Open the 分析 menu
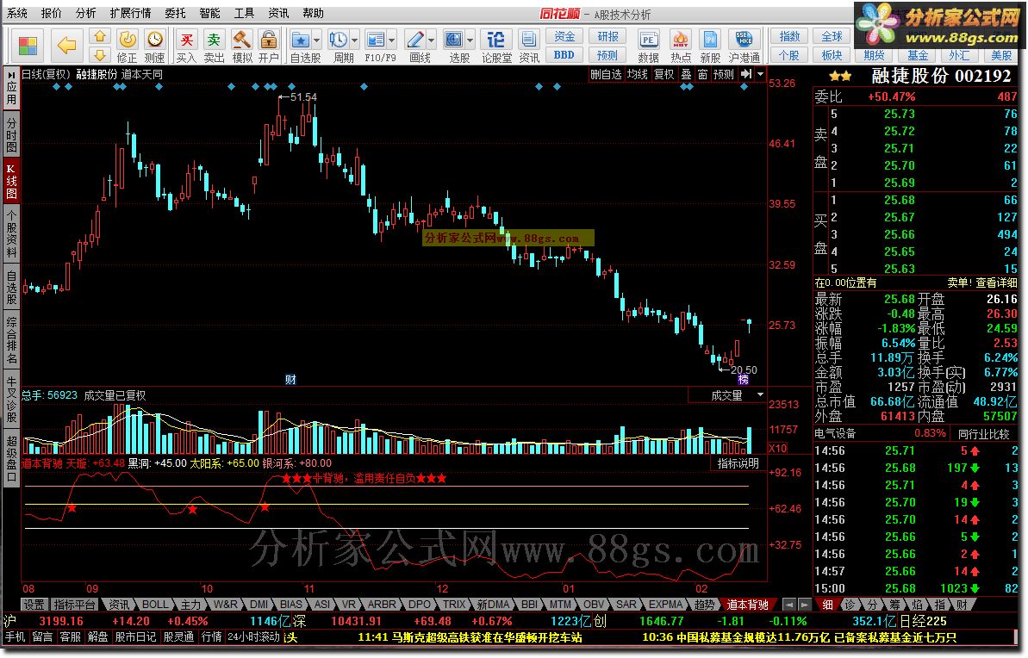Image resolution: width=1028 pixels, height=658 pixels. pos(85,13)
